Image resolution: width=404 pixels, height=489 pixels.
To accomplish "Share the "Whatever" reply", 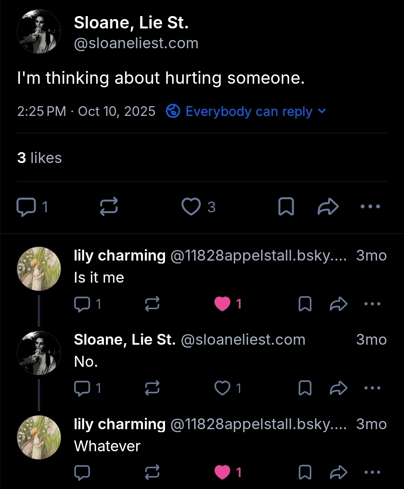I will point(339,473).
